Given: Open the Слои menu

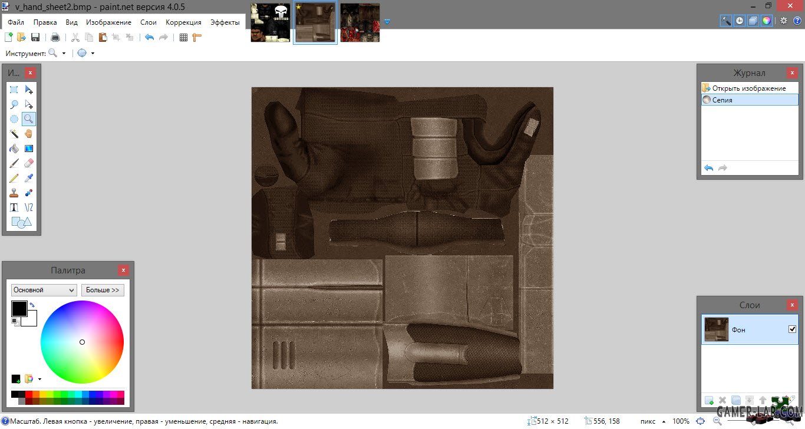Looking at the screenshot, I should [149, 22].
